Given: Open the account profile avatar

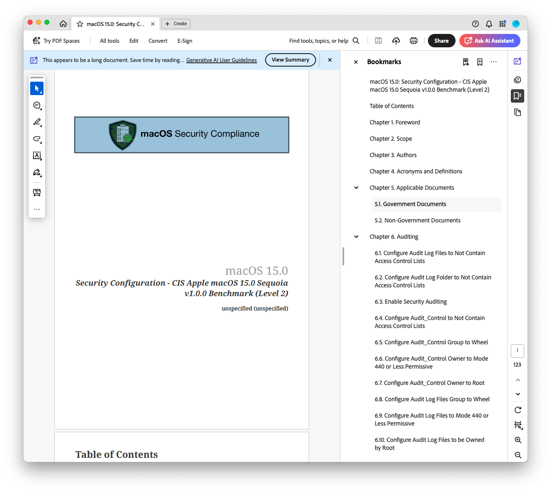Looking at the screenshot, I should [516, 24].
